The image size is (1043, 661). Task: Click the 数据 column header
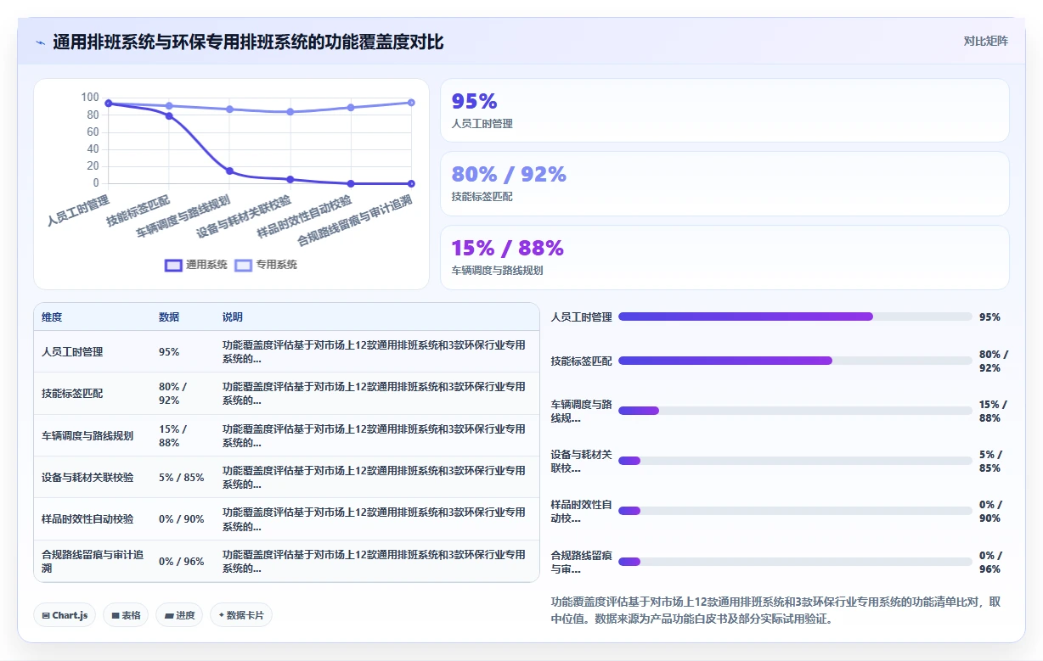169,317
